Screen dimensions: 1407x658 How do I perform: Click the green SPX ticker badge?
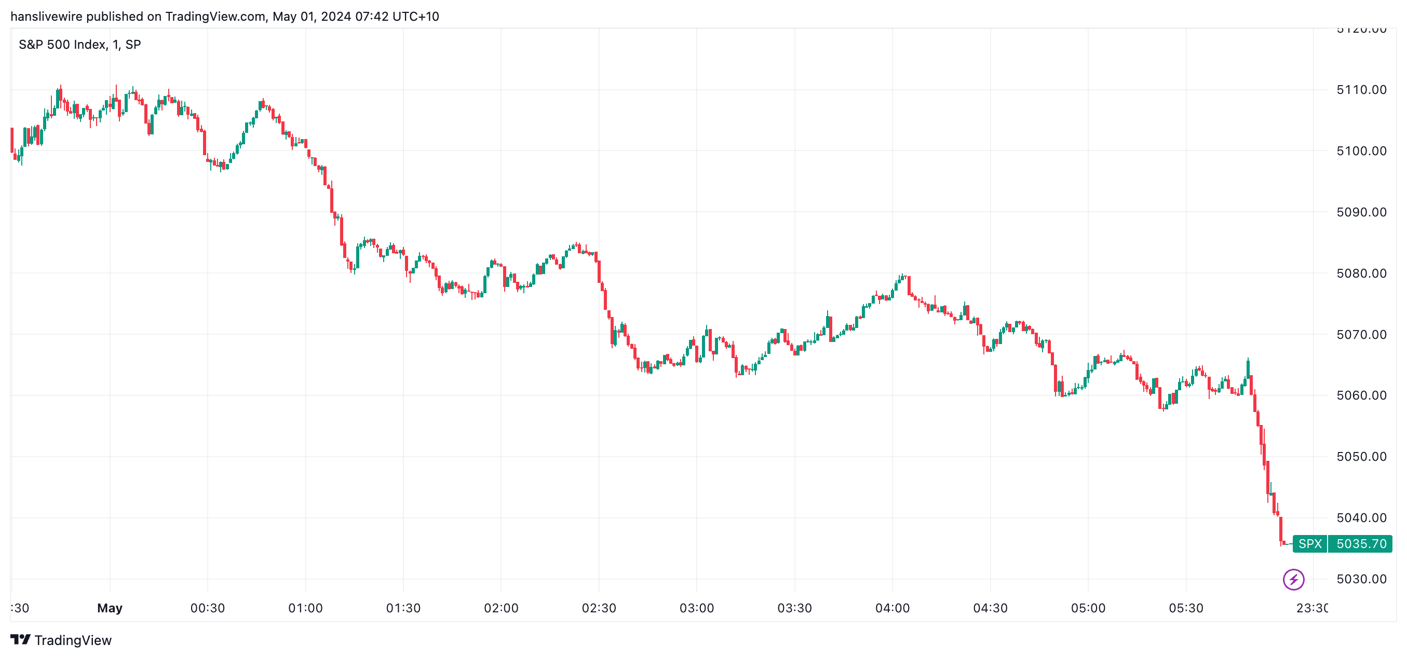click(1309, 544)
